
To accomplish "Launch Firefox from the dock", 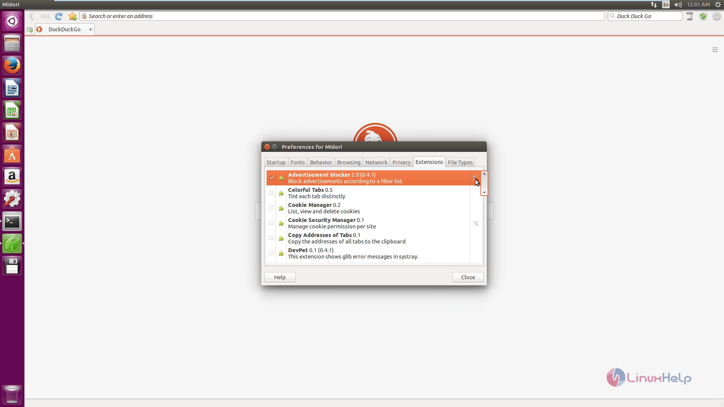I will pos(12,66).
